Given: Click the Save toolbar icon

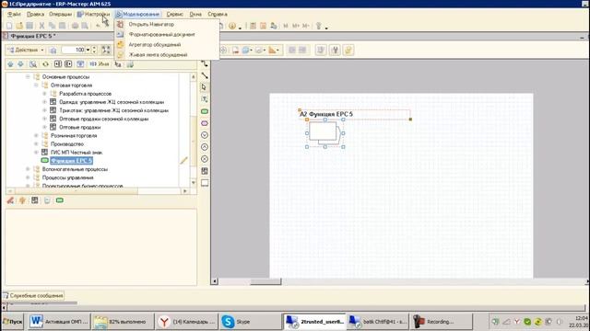Looking at the screenshot, I should (x=29, y=26).
